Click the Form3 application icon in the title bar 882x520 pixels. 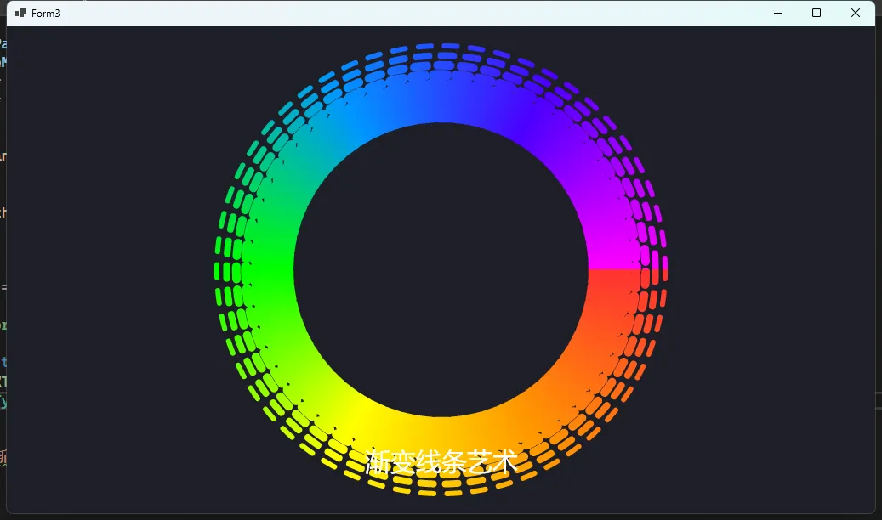[x=19, y=13]
